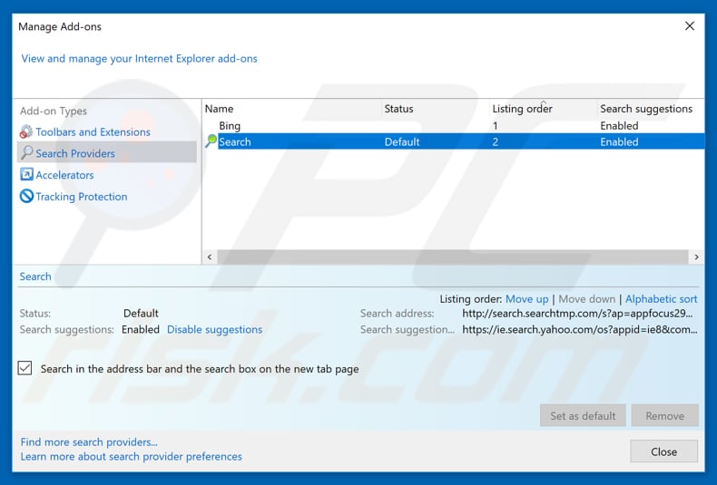Sort by Search suggestions column header
Image resolution: width=717 pixels, height=485 pixels.
click(646, 109)
